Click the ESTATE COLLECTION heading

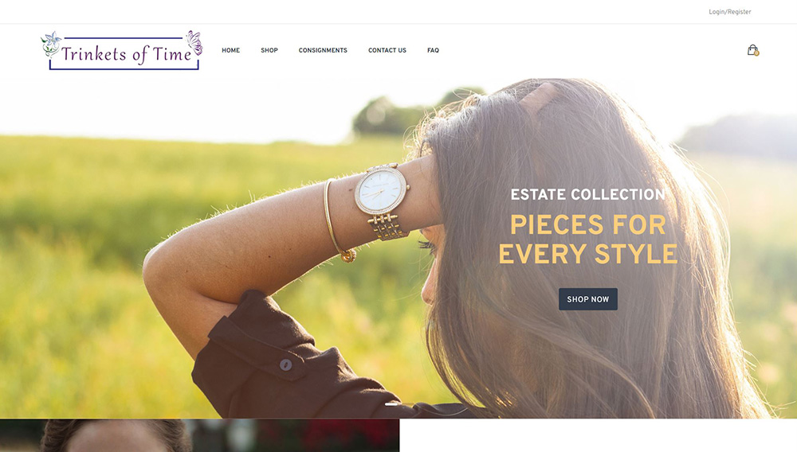(x=587, y=194)
